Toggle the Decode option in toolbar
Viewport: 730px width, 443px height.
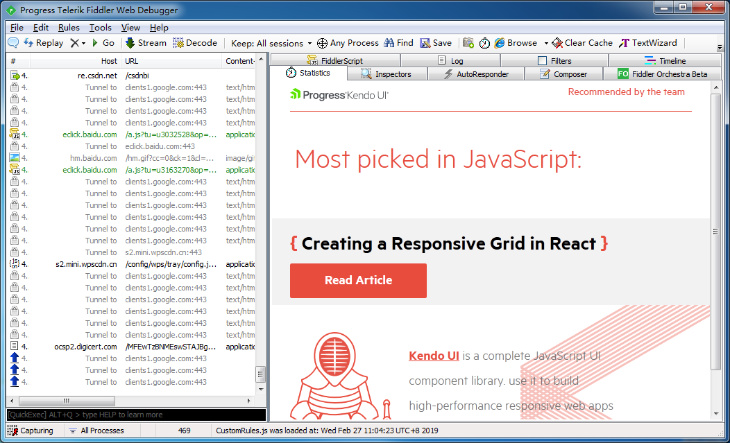[x=195, y=43]
